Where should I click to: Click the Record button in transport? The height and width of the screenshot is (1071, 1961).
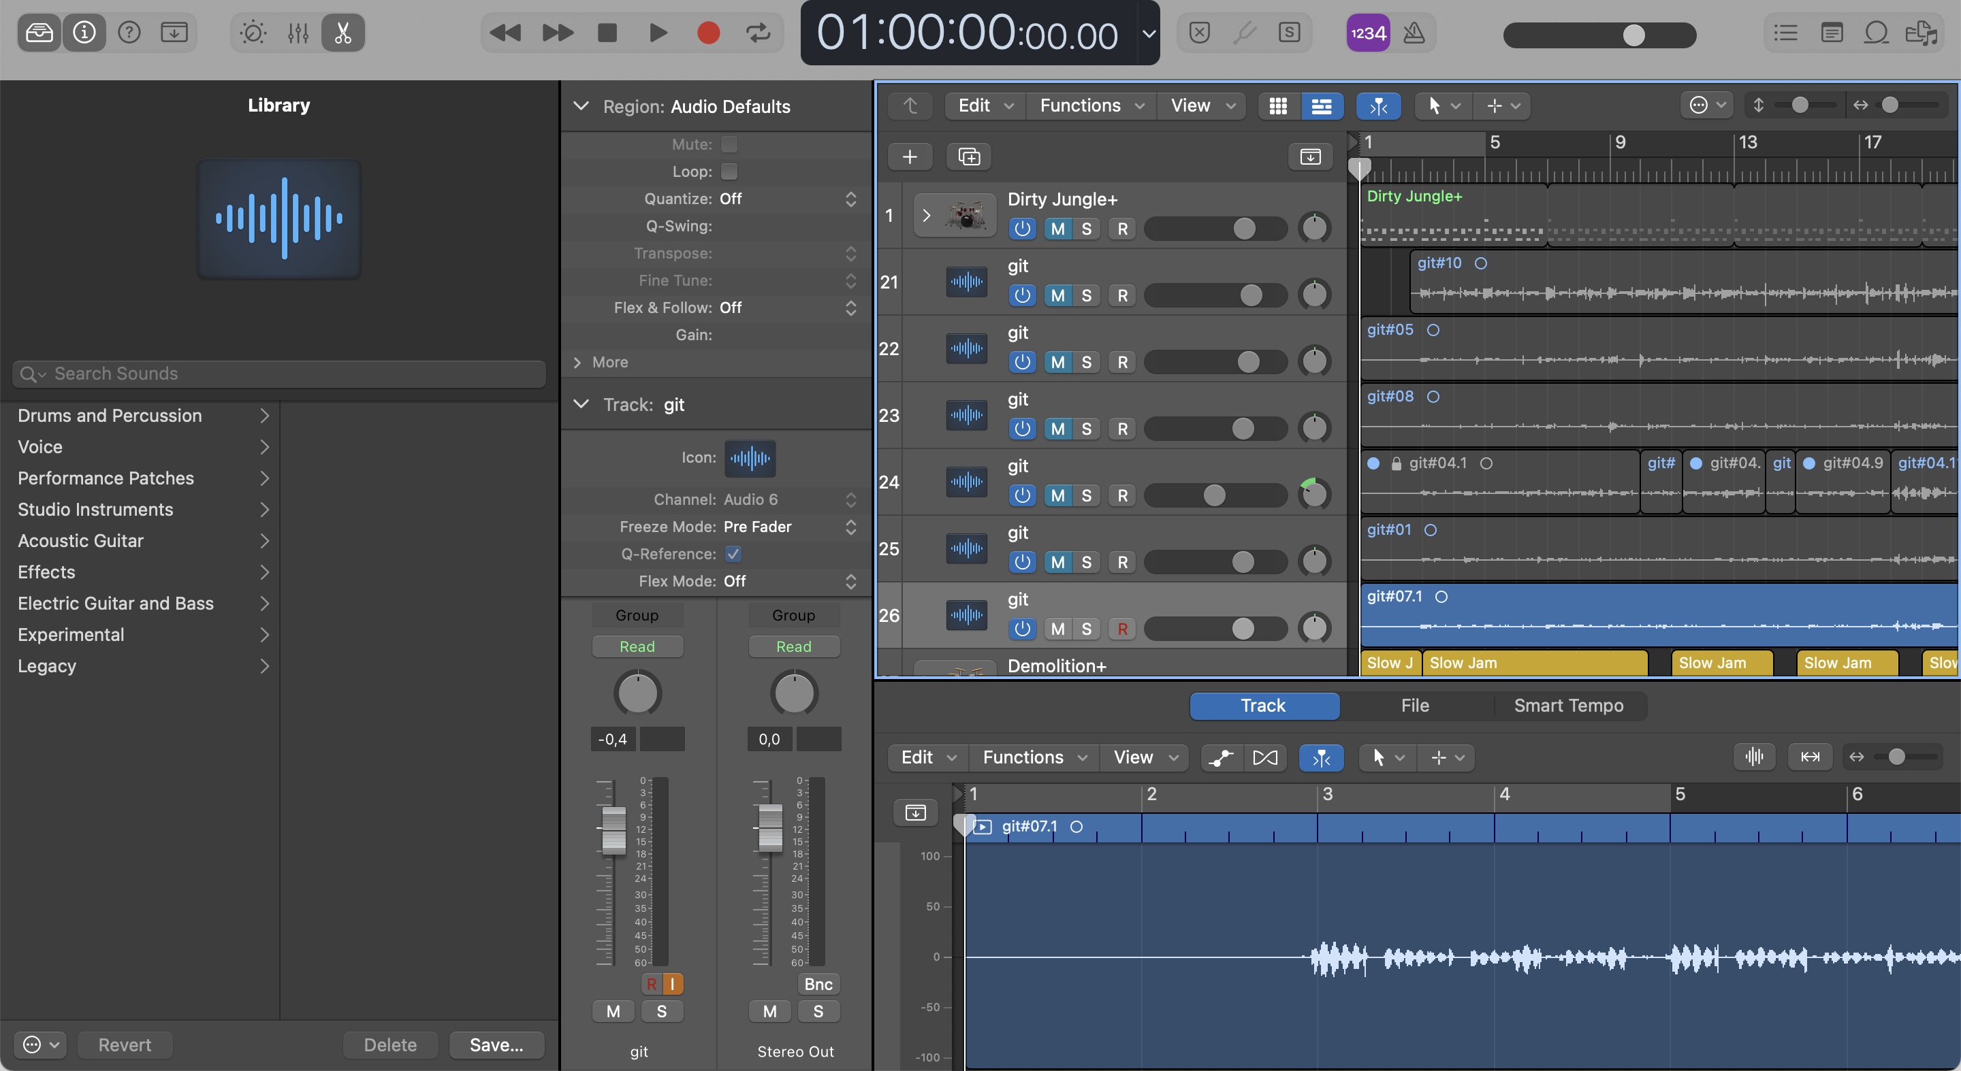pos(708,33)
